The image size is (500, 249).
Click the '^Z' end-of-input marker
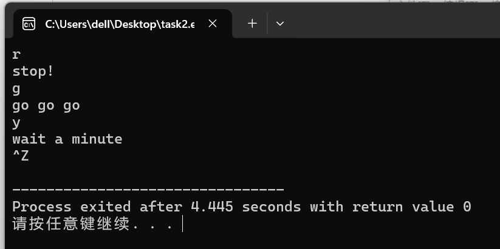pyautogui.click(x=21, y=156)
